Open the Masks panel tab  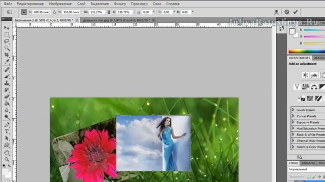click(x=319, y=58)
